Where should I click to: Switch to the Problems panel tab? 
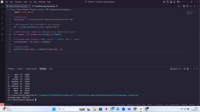click(11, 69)
